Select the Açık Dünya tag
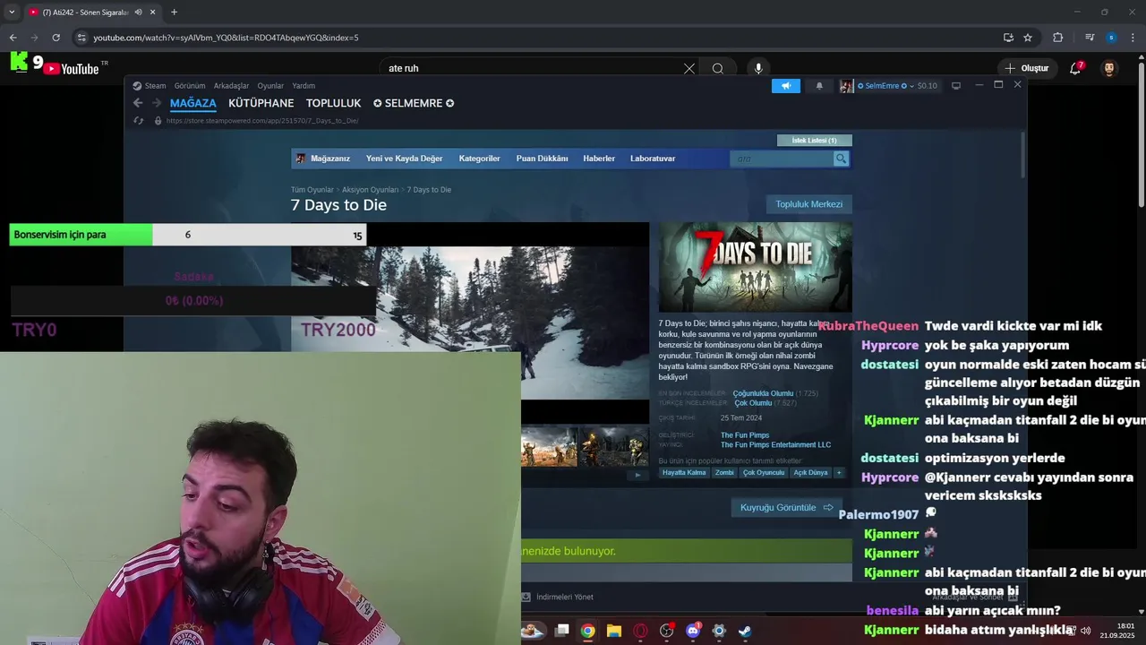The image size is (1146, 645). (811, 473)
